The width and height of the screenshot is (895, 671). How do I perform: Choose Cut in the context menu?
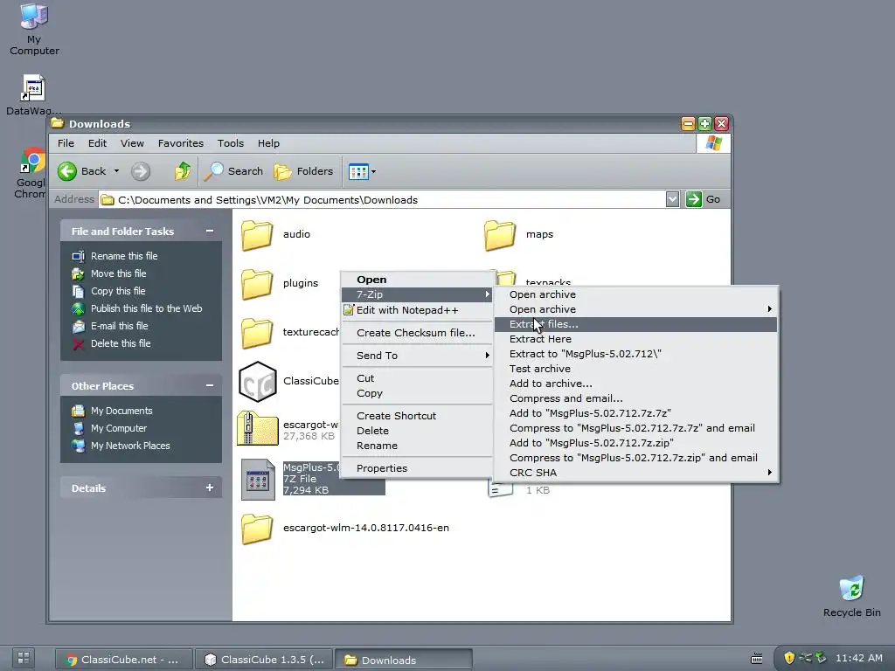tap(417, 378)
